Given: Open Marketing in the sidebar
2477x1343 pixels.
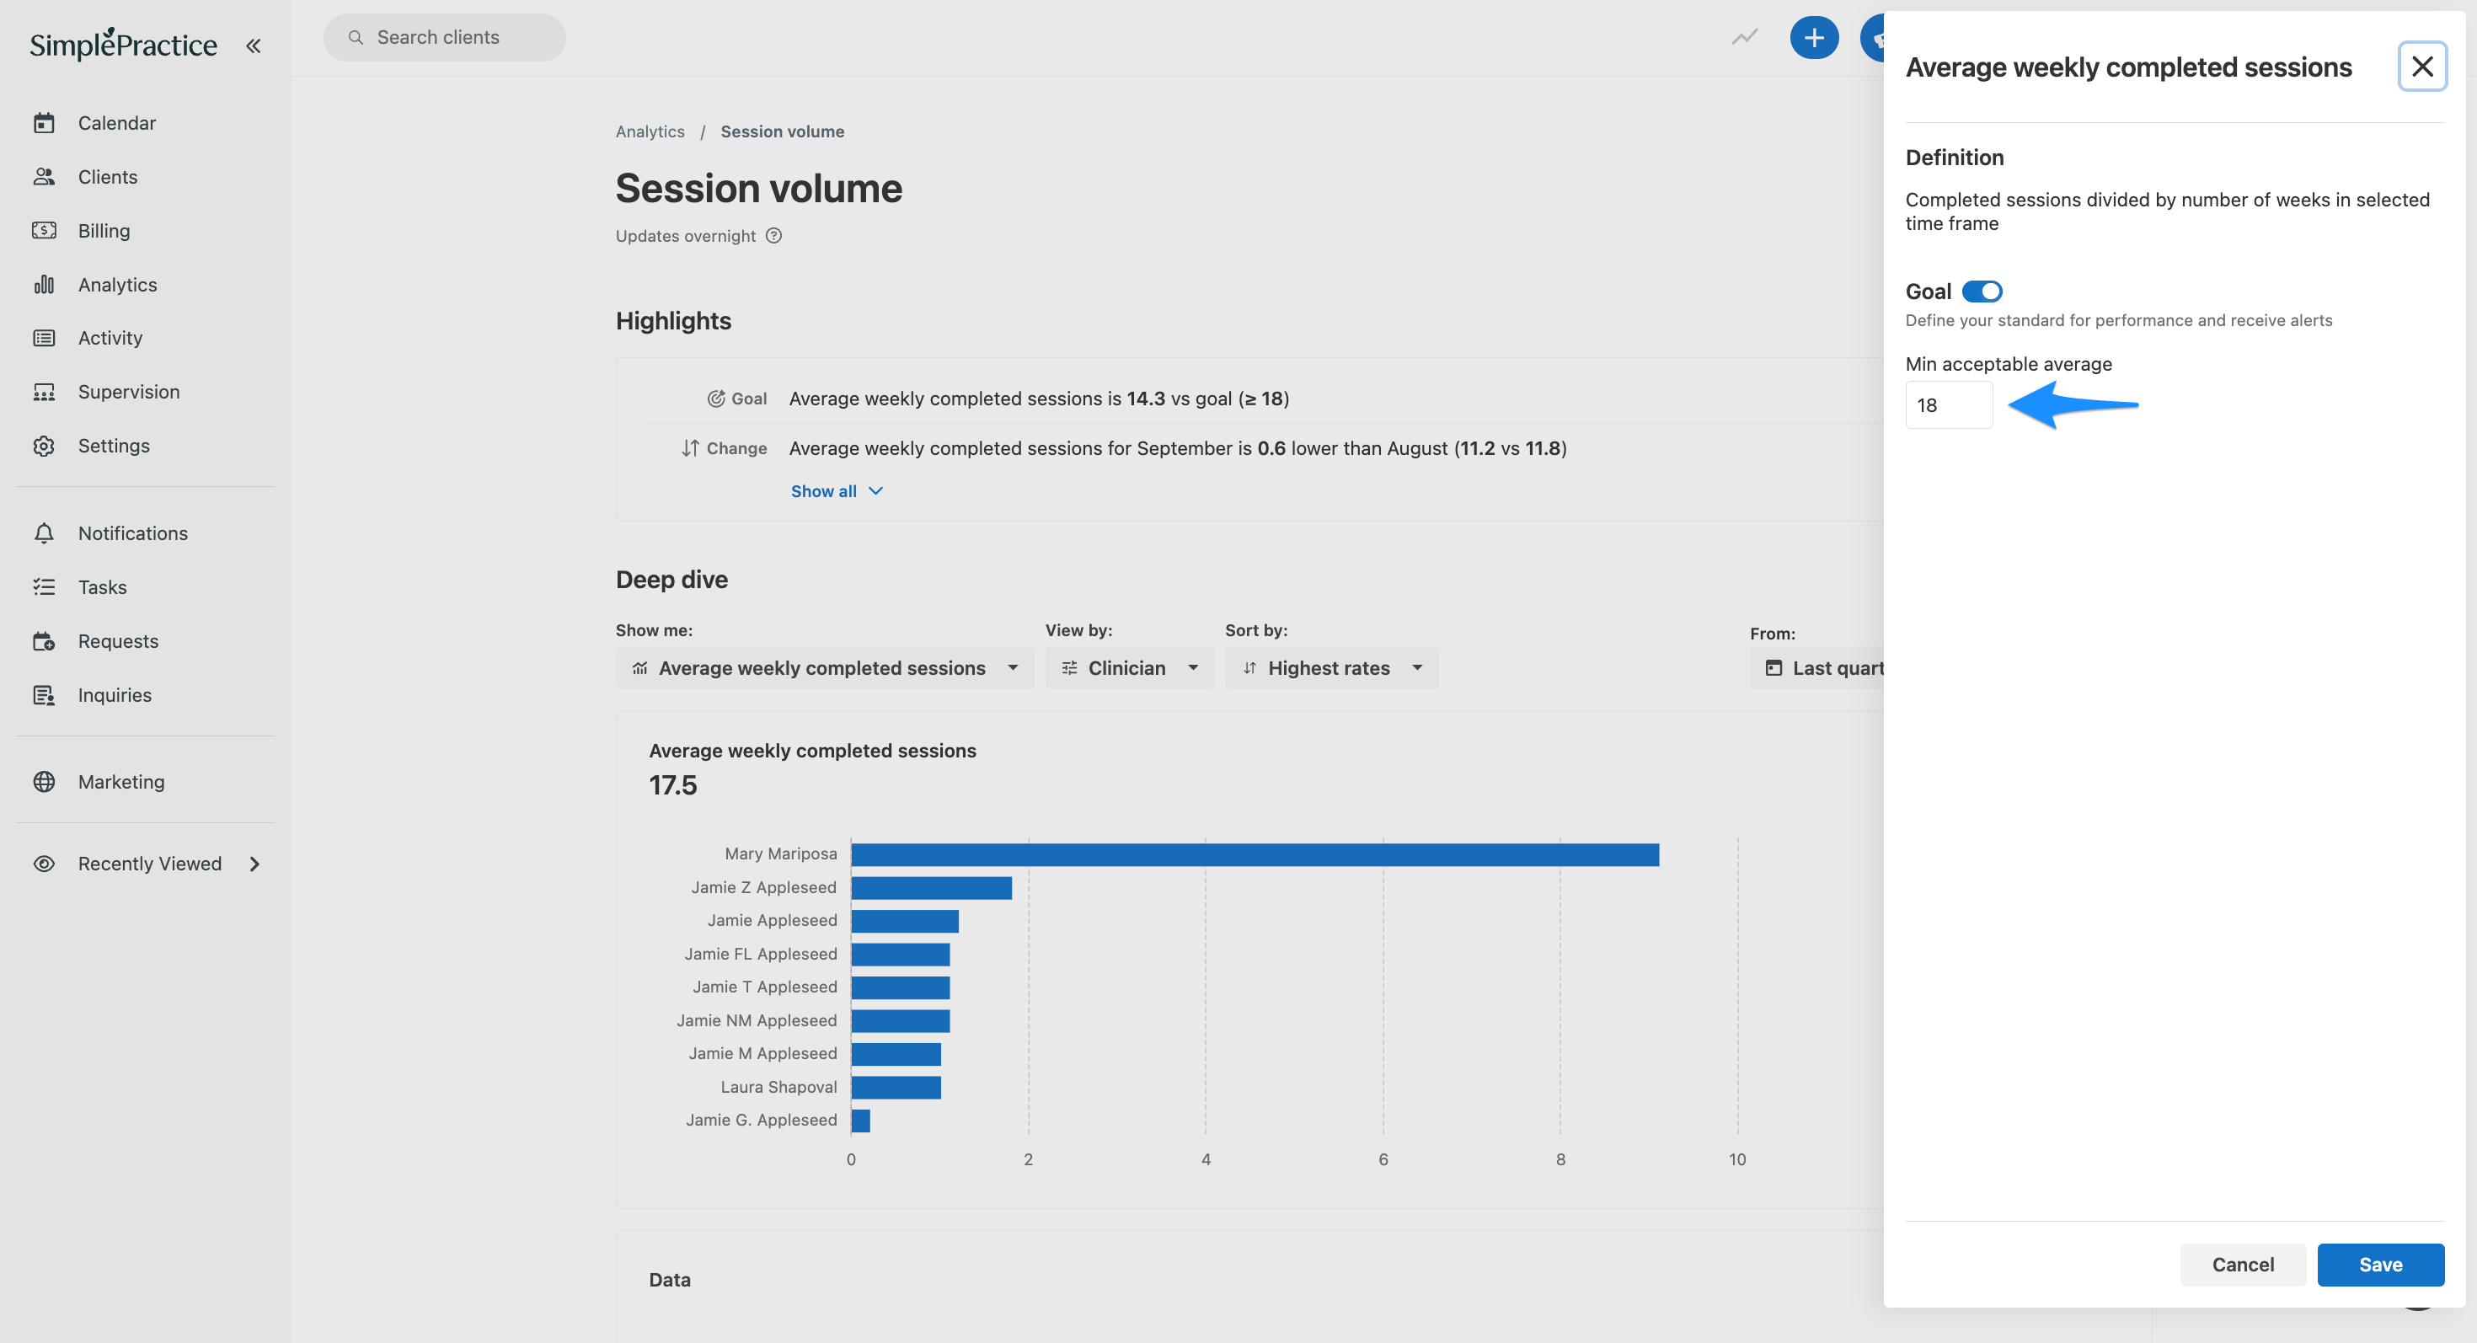Looking at the screenshot, I should tap(121, 782).
